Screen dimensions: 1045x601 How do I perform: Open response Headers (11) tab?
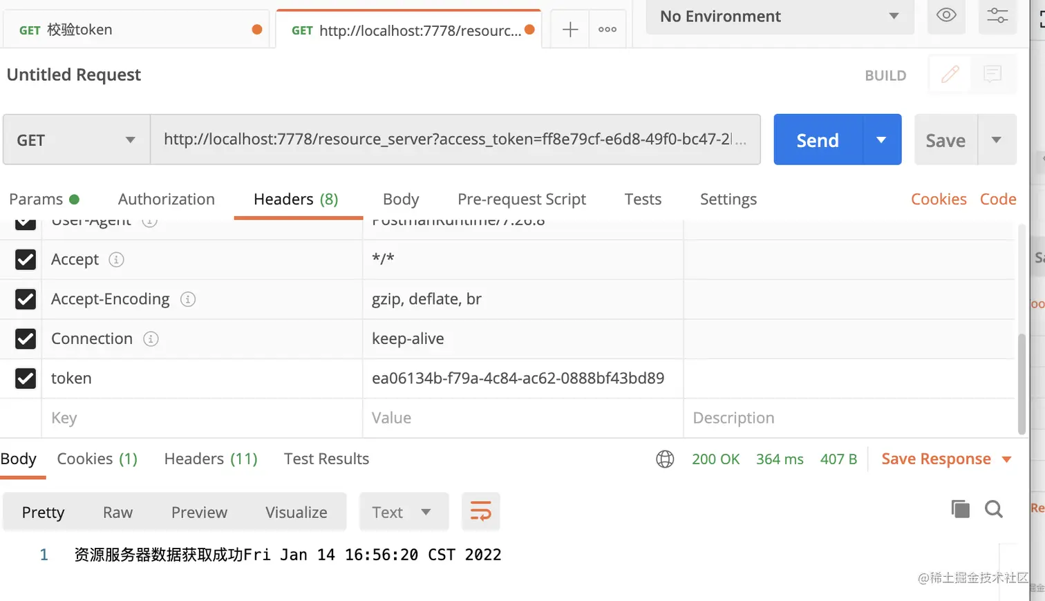211,459
